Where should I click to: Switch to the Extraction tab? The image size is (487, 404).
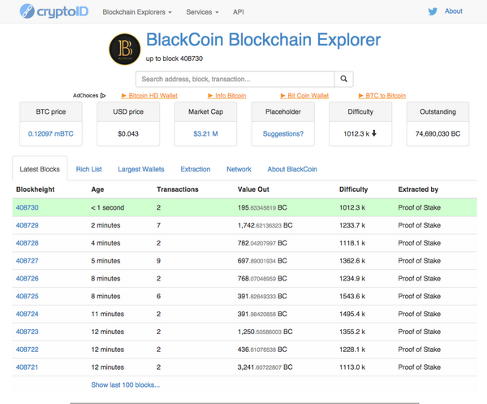click(x=196, y=169)
